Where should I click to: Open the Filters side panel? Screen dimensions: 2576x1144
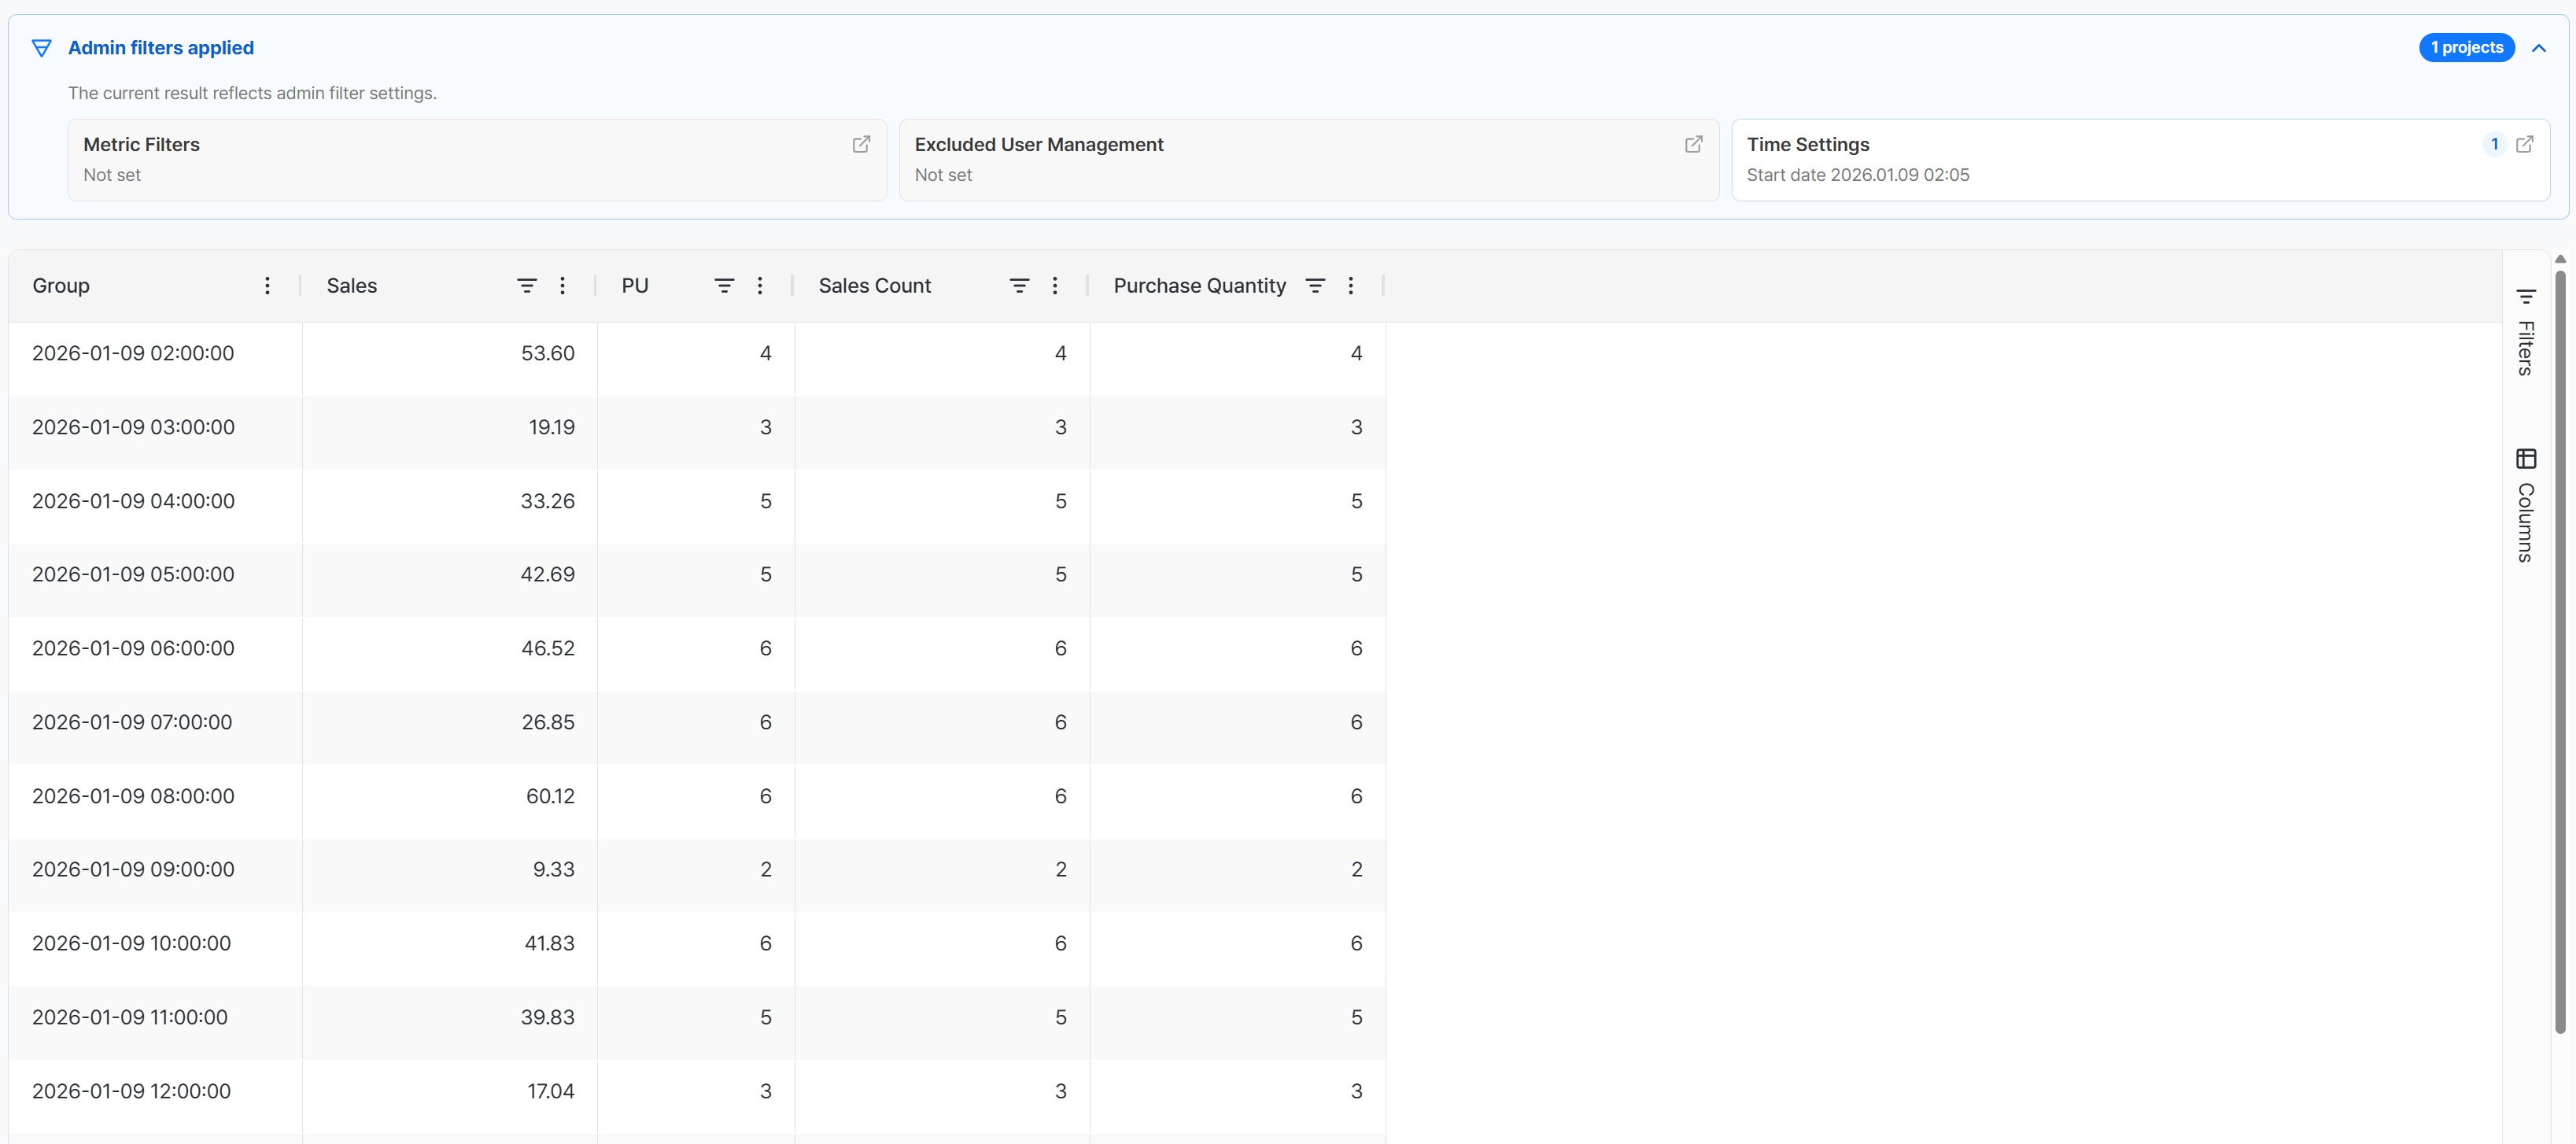pyautogui.click(x=2526, y=332)
